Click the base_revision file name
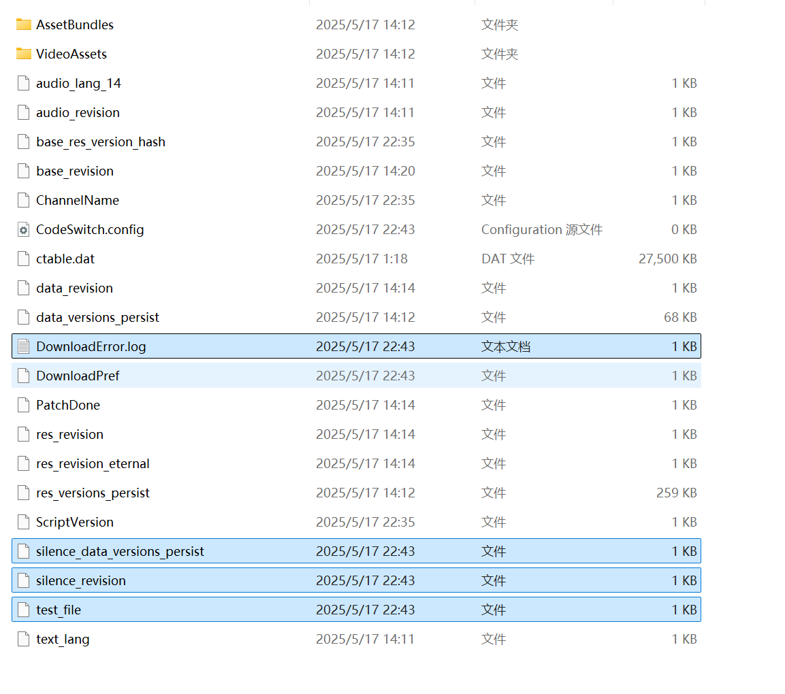The height and width of the screenshot is (694, 785). click(75, 171)
